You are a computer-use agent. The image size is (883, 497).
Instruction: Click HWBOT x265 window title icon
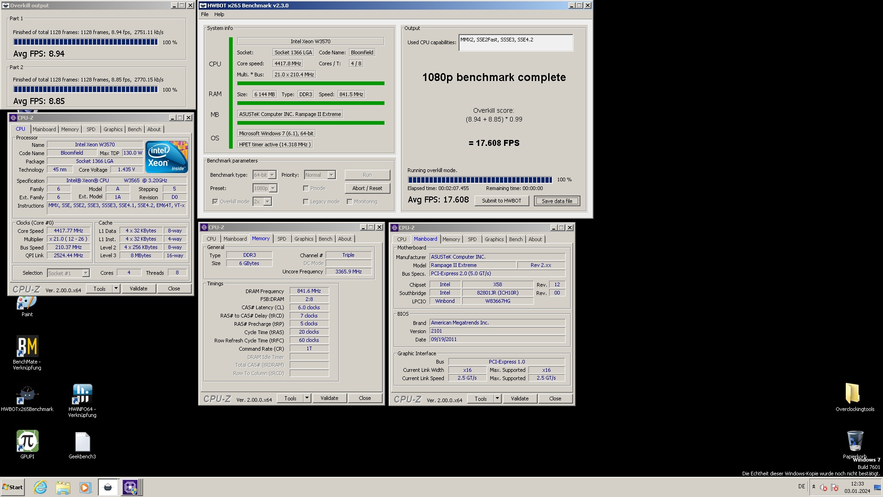click(x=203, y=6)
